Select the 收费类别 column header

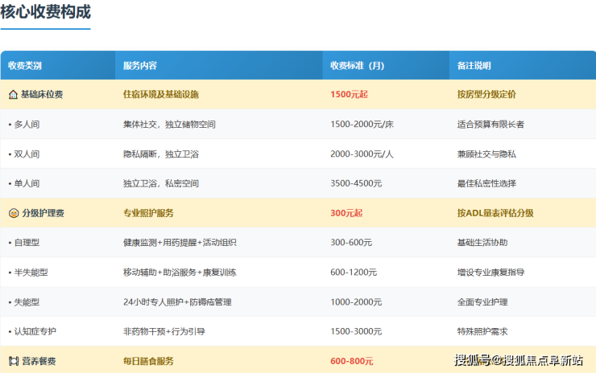tap(25, 66)
